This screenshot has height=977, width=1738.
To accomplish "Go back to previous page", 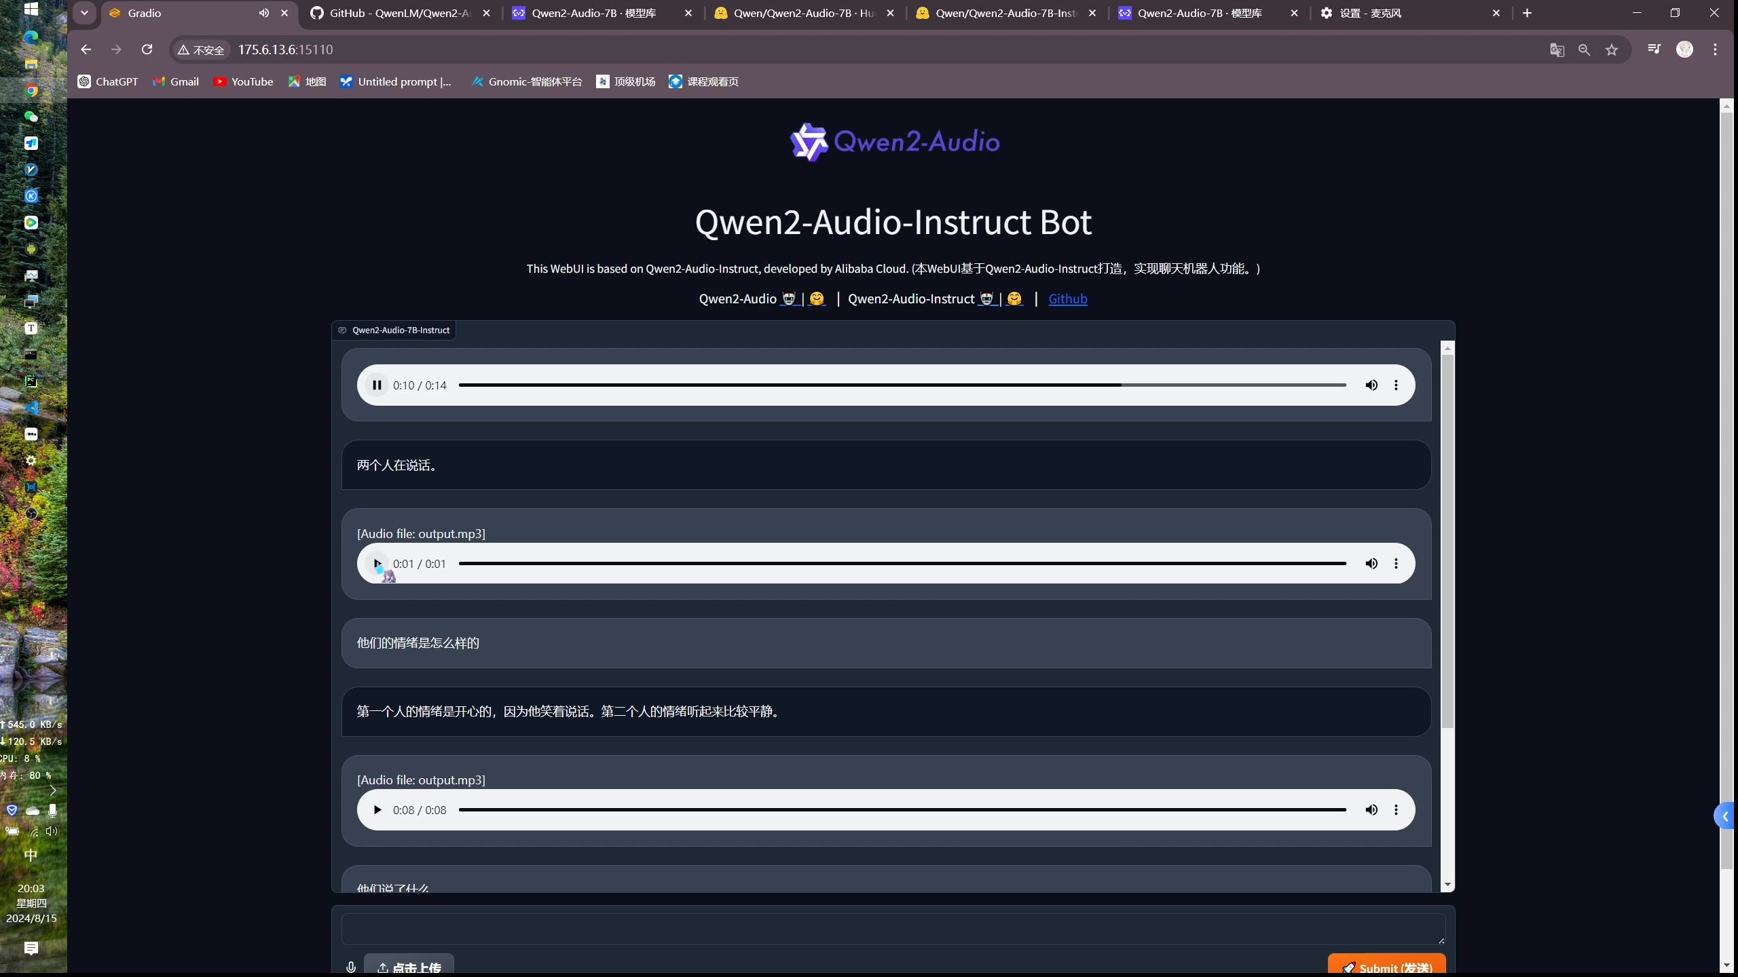I will point(86,50).
